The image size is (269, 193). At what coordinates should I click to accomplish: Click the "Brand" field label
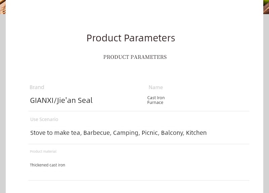coord(37,87)
